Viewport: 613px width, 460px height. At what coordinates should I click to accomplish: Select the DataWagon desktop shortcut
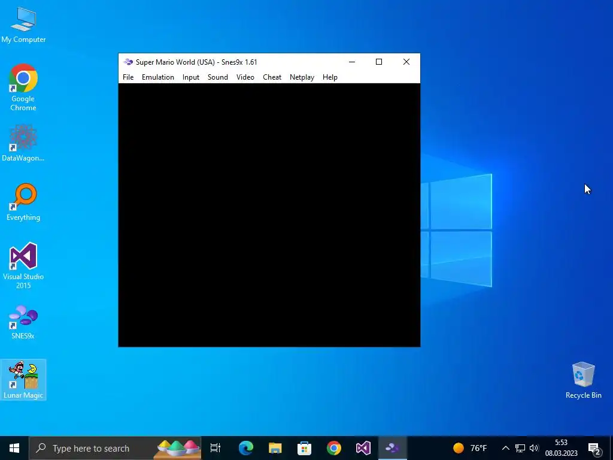pos(23,143)
